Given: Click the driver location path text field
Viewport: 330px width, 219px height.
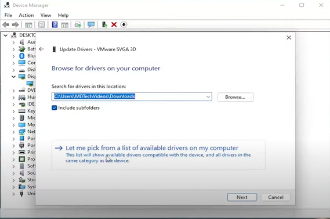Looking at the screenshot, I should click(132, 96).
